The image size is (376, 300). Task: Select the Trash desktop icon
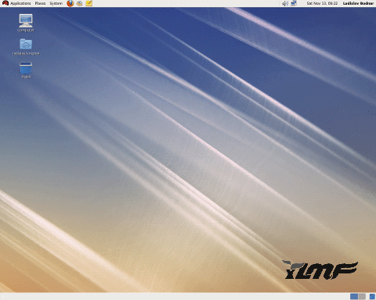coord(26,70)
